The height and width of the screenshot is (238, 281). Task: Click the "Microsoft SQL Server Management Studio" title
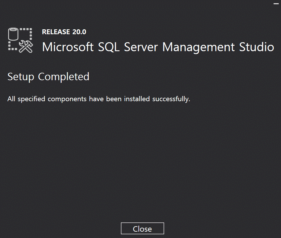tap(158, 47)
